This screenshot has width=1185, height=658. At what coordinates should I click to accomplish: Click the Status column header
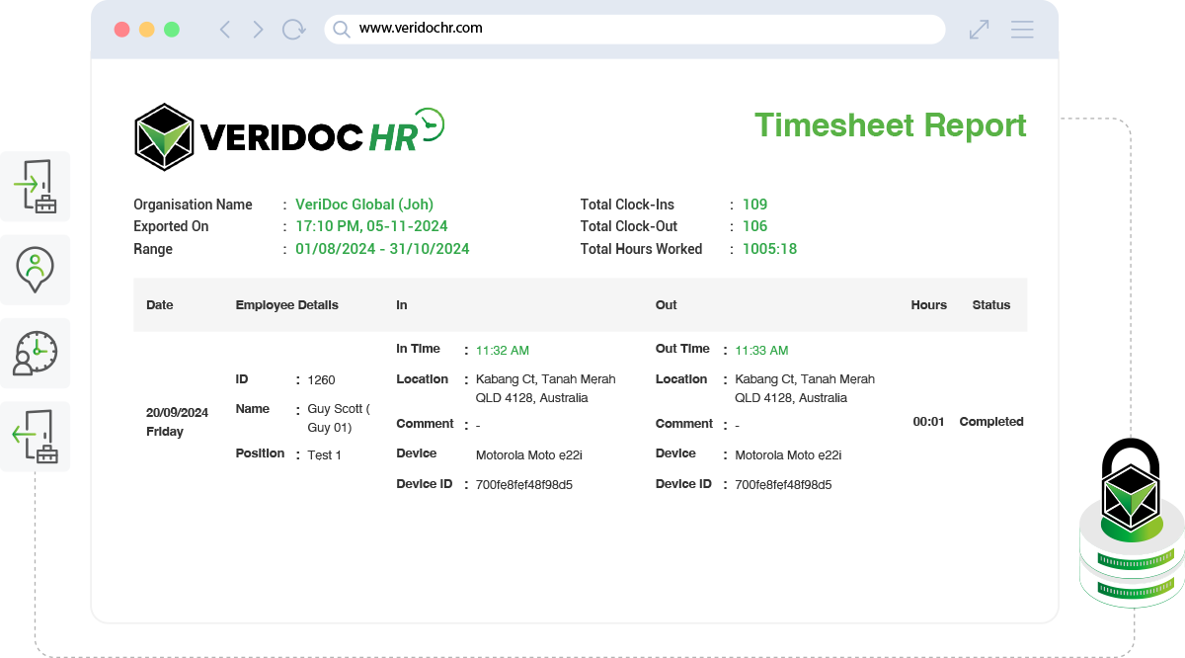tap(990, 305)
